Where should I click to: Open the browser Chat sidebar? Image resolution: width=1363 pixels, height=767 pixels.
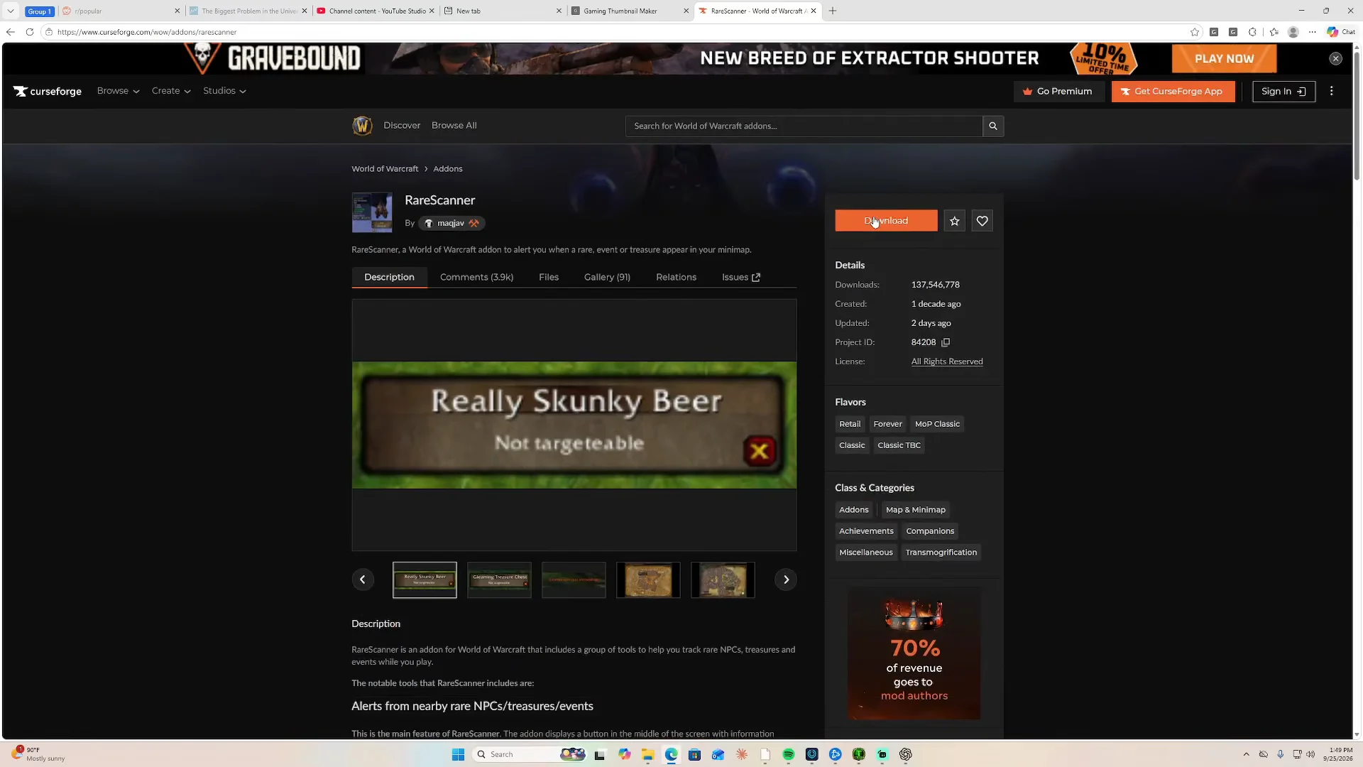[x=1341, y=32]
